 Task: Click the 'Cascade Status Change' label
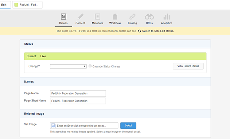tap(106, 66)
